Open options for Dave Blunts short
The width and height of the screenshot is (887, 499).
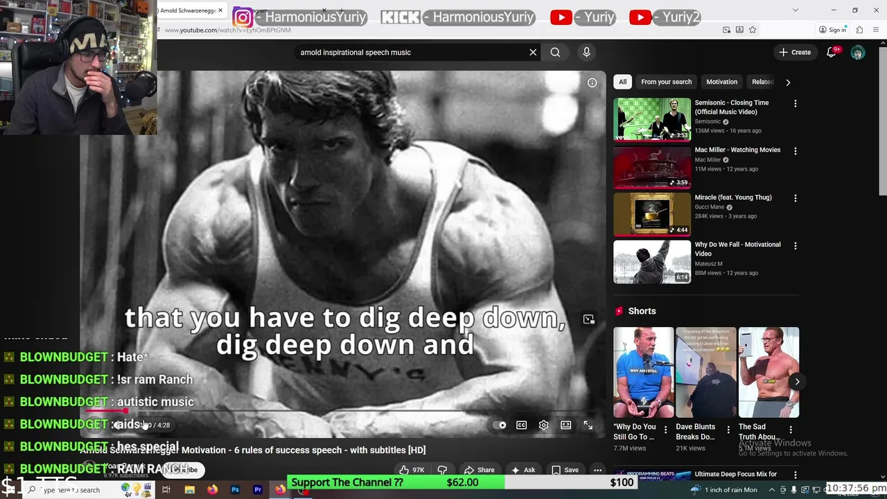[x=728, y=430]
